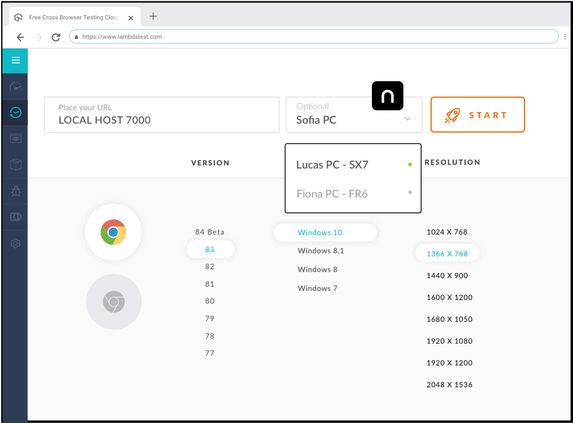Click the LOCAL HOST 7000 URL input field
This screenshot has width=573, height=423.
(162, 120)
